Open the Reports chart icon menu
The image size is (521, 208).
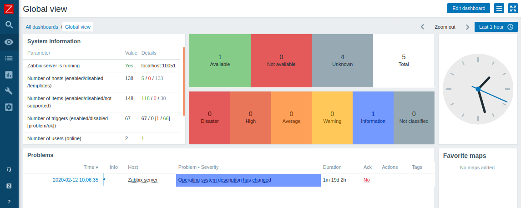point(9,75)
